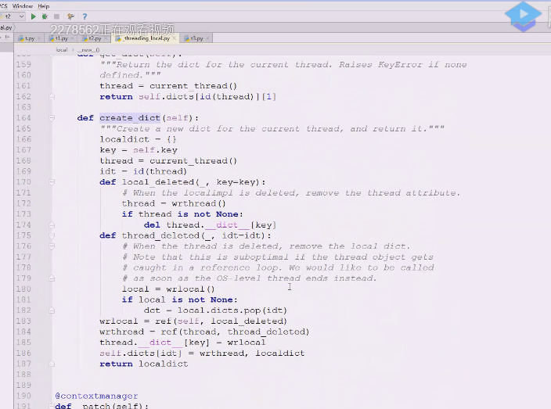
Task: Click 'ref(thread, thread_deleted)' on line 184
Action: (235, 332)
